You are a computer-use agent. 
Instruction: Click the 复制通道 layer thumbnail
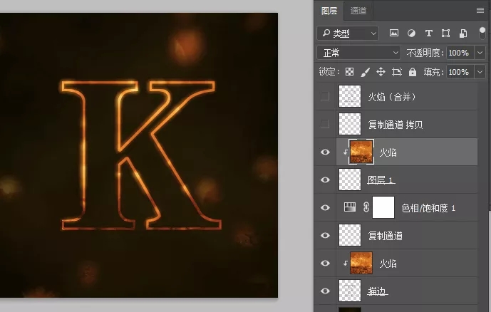350,235
